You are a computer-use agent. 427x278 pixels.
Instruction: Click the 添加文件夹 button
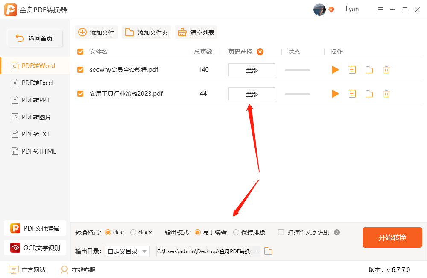146,32
